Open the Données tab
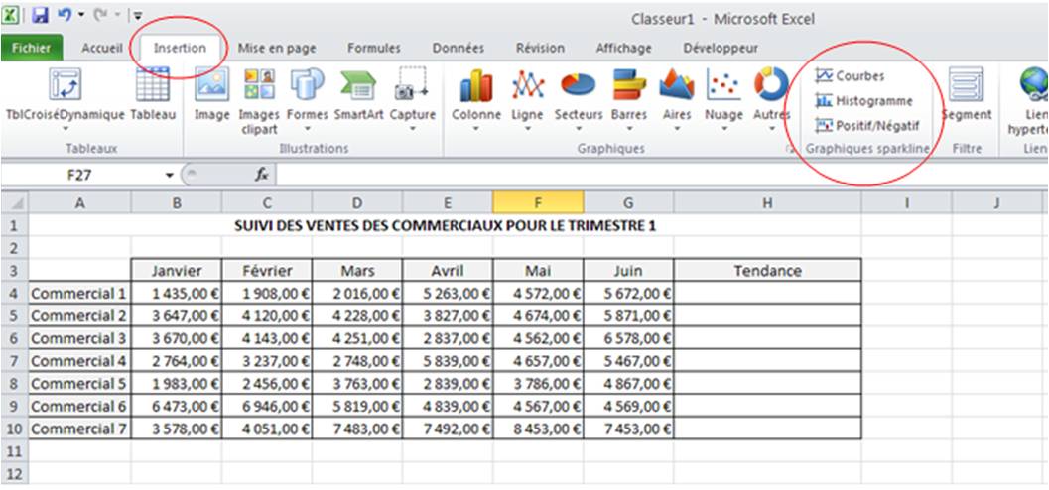 pyautogui.click(x=459, y=49)
